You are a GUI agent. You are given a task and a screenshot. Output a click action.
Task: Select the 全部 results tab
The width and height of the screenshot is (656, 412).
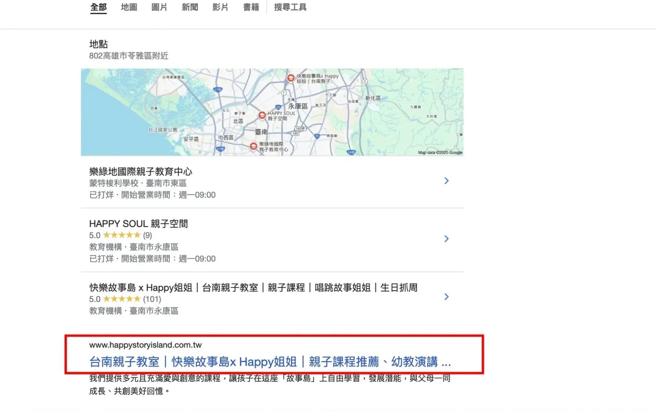coord(98,7)
